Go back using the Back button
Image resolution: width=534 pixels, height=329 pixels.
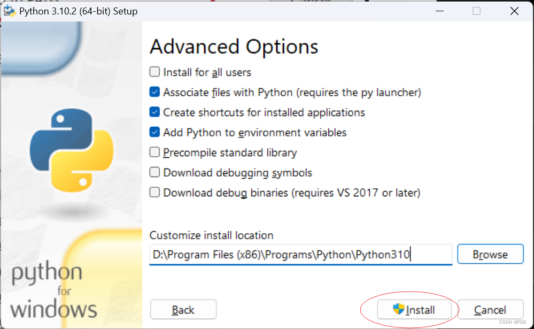coord(183,309)
